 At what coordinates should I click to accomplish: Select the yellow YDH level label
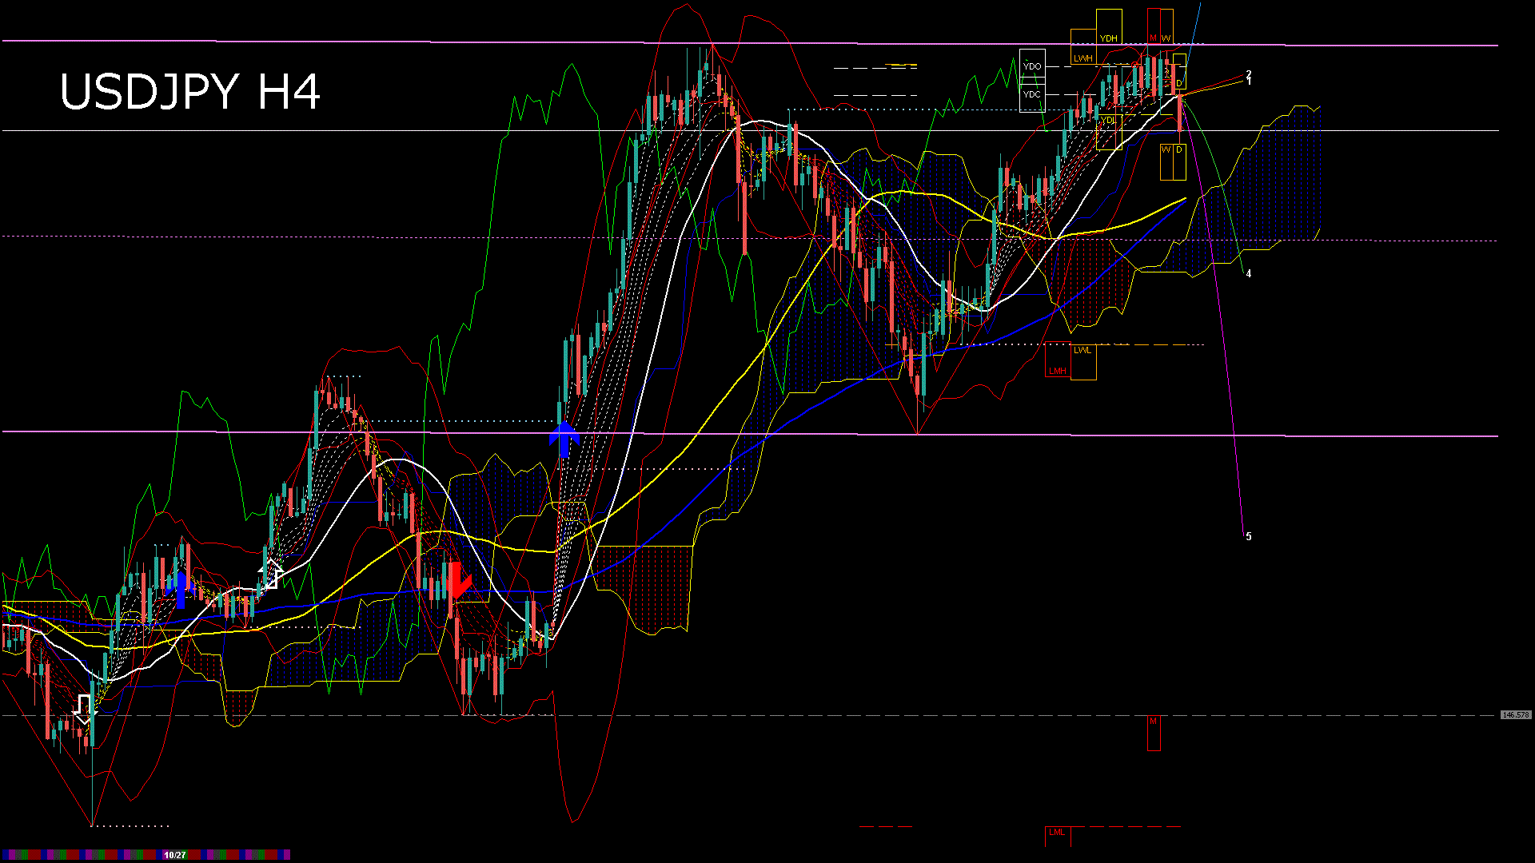[1108, 38]
